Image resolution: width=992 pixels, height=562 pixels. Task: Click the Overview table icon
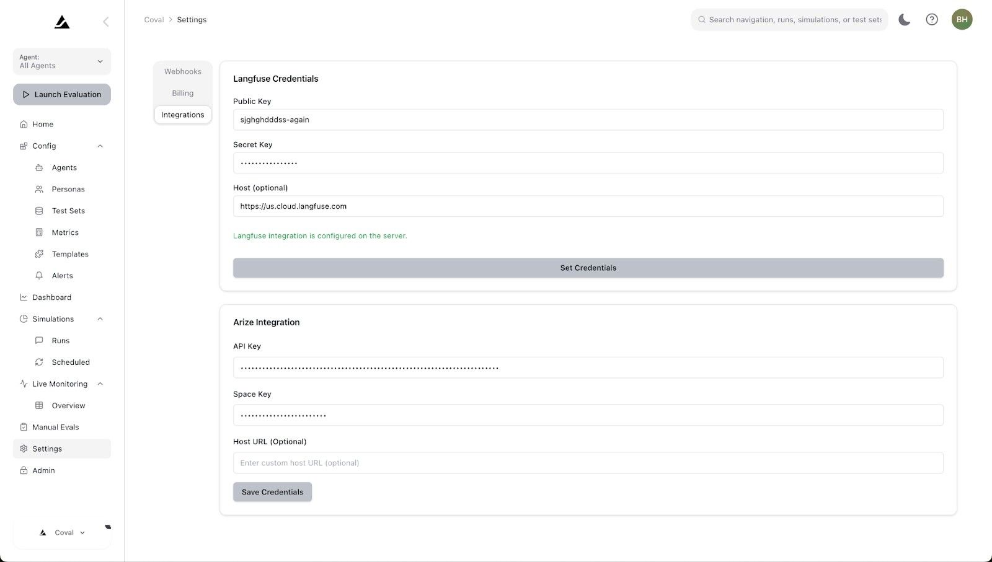(39, 406)
